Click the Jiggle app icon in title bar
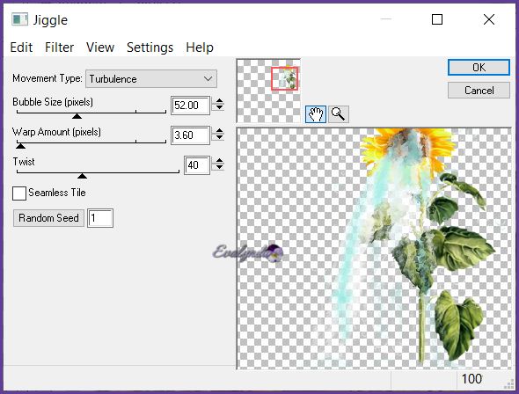Viewport: 519px width, 394px height. click(x=20, y=19)
